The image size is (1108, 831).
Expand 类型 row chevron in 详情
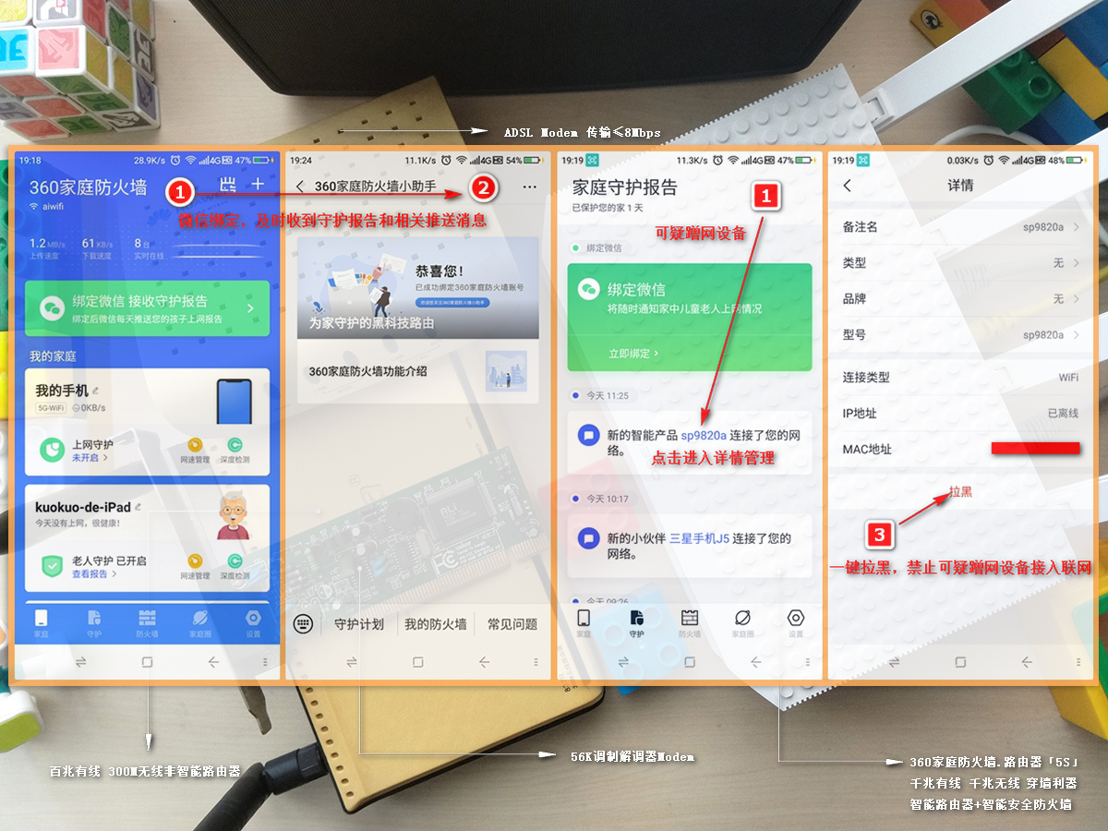click(1076, 263)
